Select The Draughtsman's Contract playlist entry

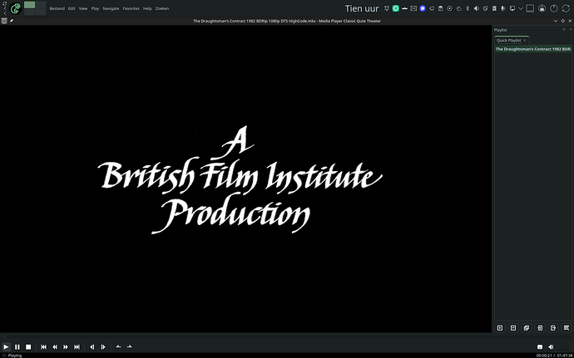(x=533, y=49)
